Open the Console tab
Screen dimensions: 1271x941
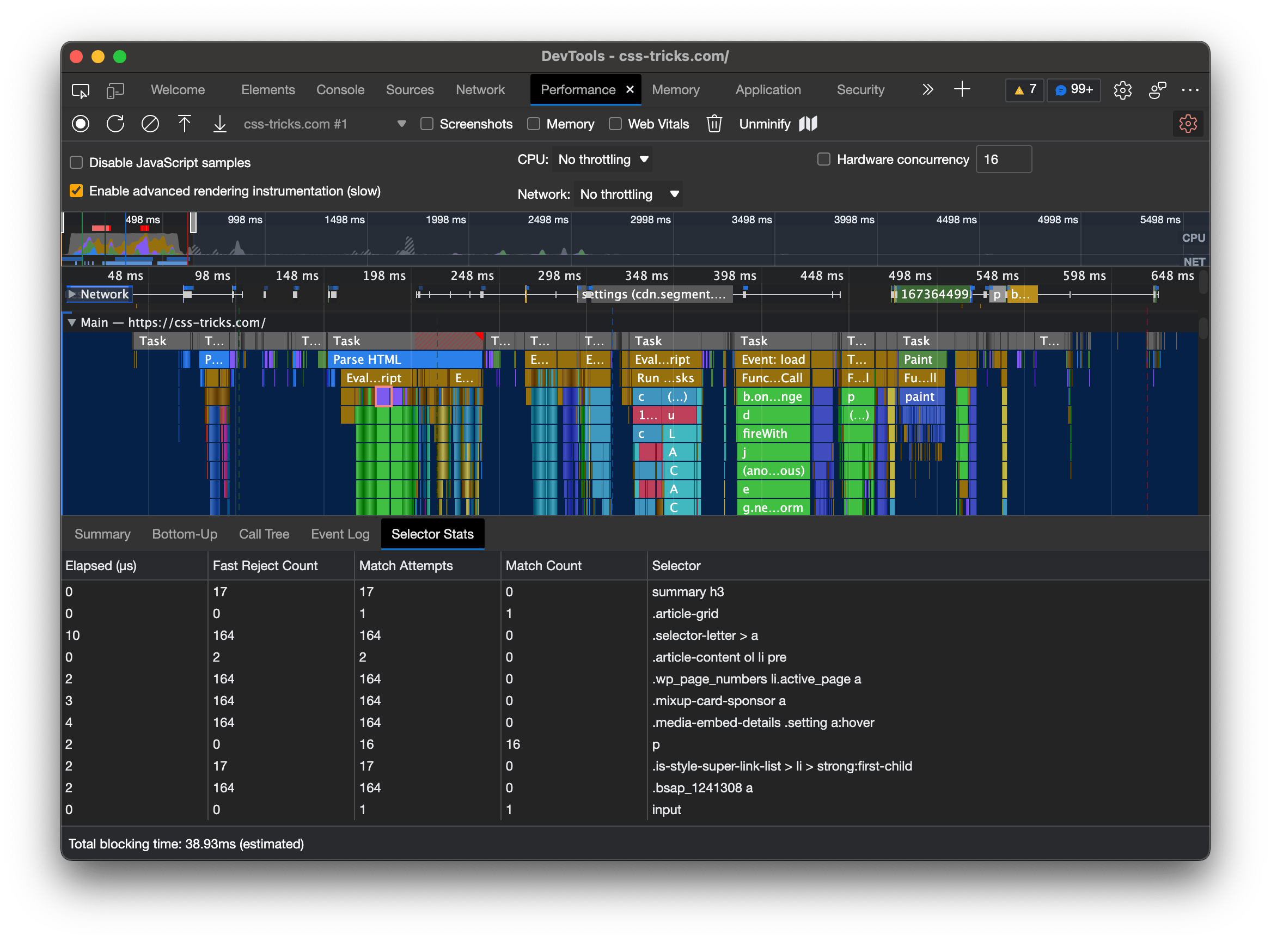tap(340, 90)
